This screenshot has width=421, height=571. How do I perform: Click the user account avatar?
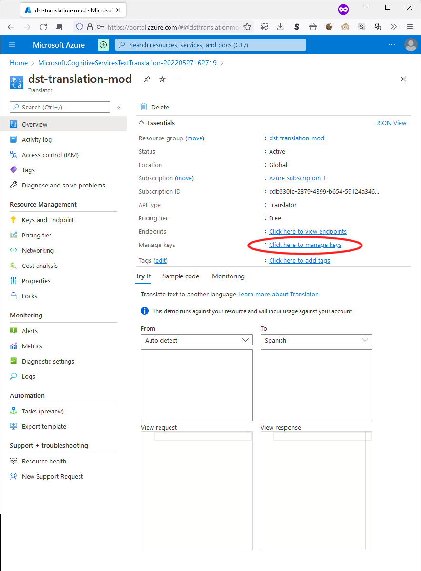(411, 45)
